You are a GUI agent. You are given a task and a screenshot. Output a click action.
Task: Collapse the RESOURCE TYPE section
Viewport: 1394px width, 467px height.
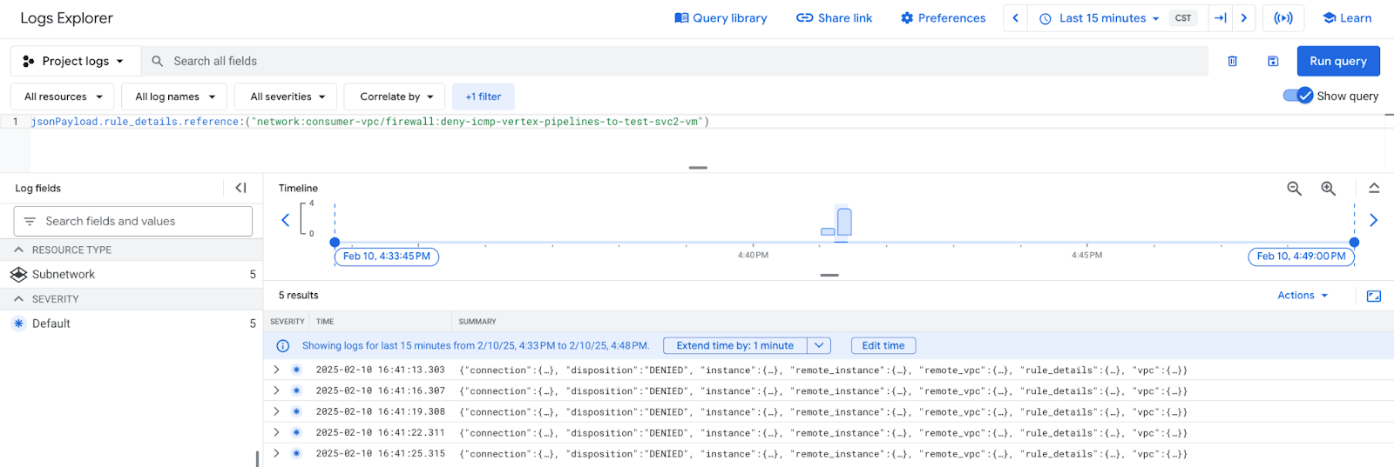(18, 250)
